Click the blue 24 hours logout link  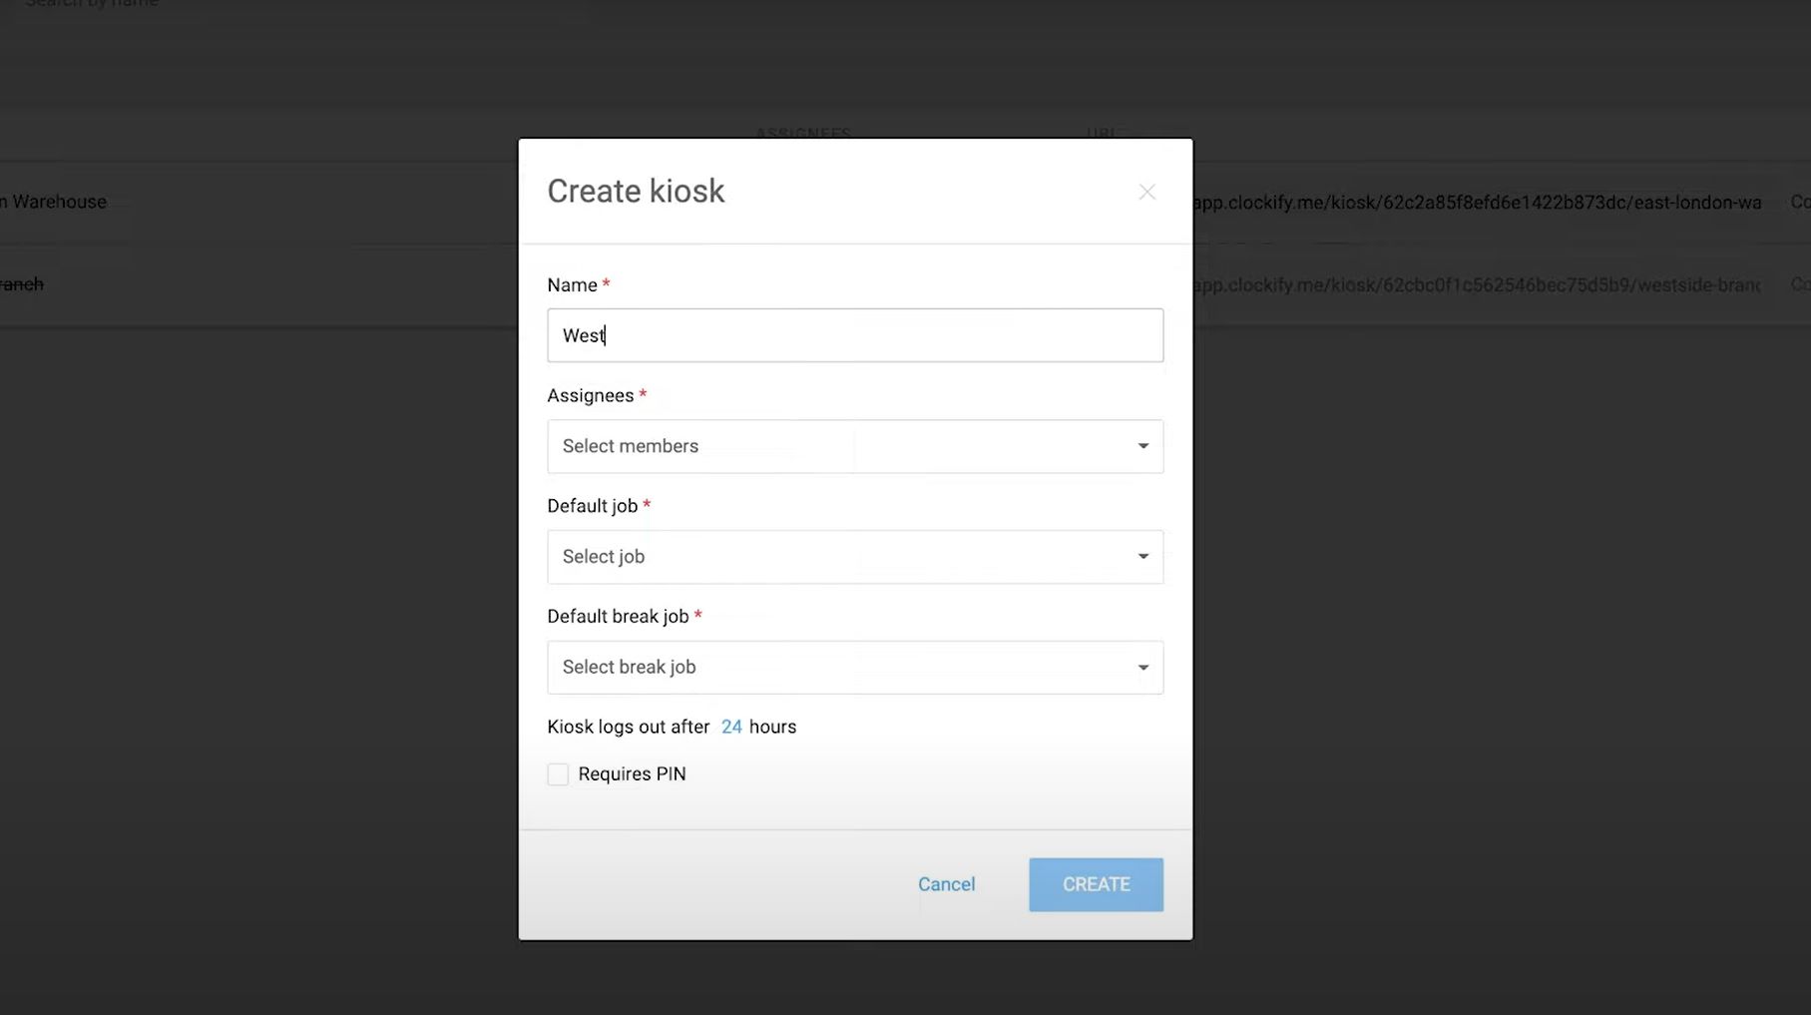pos(731,726)
